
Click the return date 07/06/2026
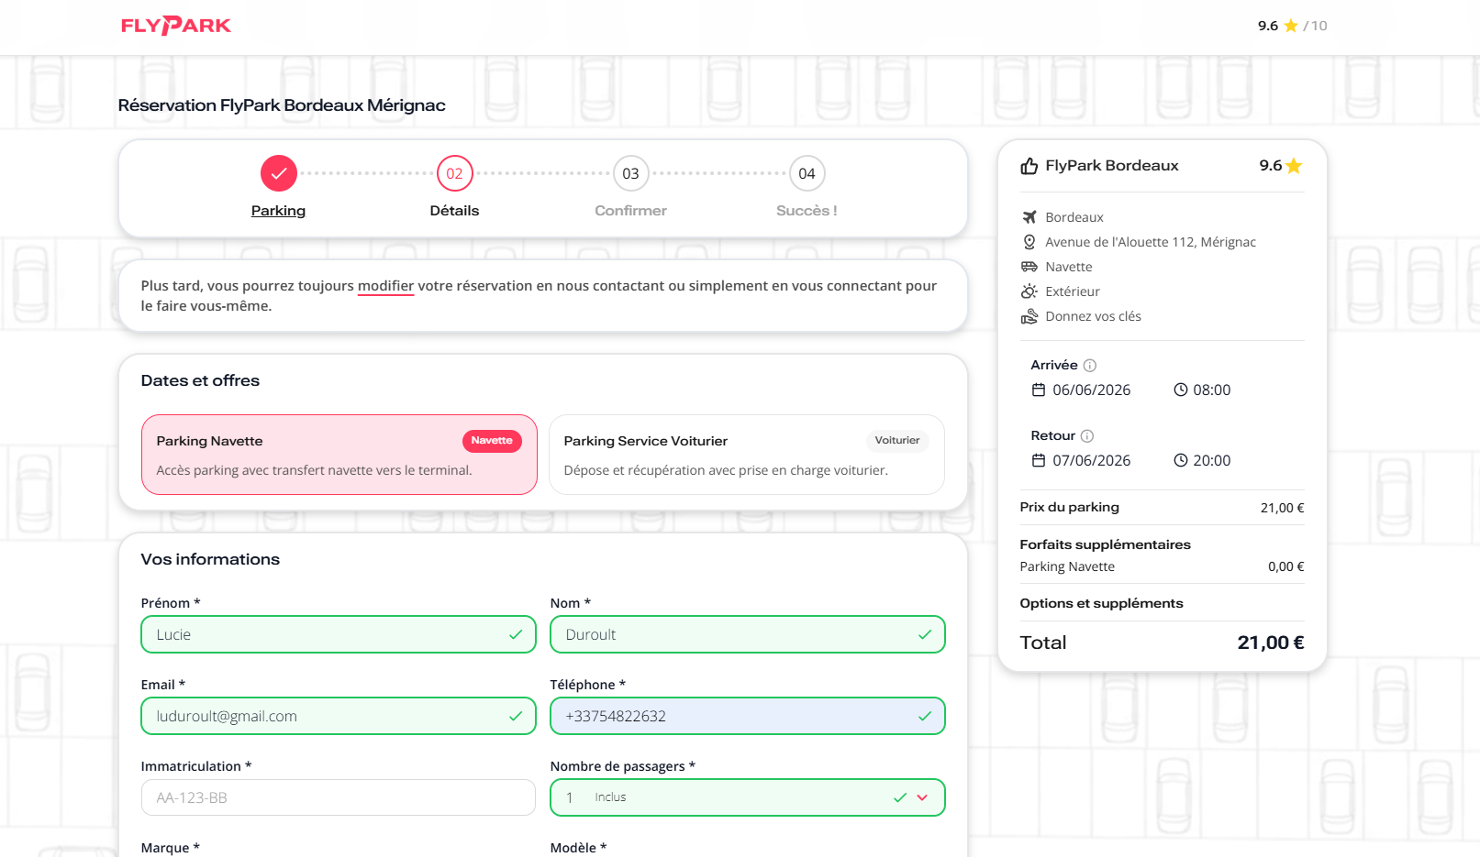pos(1091,460)
